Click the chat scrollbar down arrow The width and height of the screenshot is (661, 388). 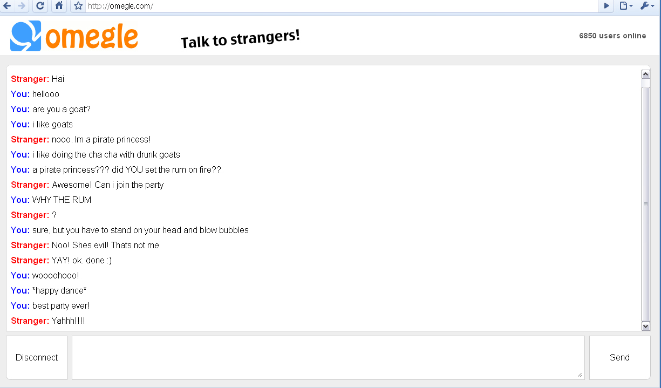click(x=645, y=326)
